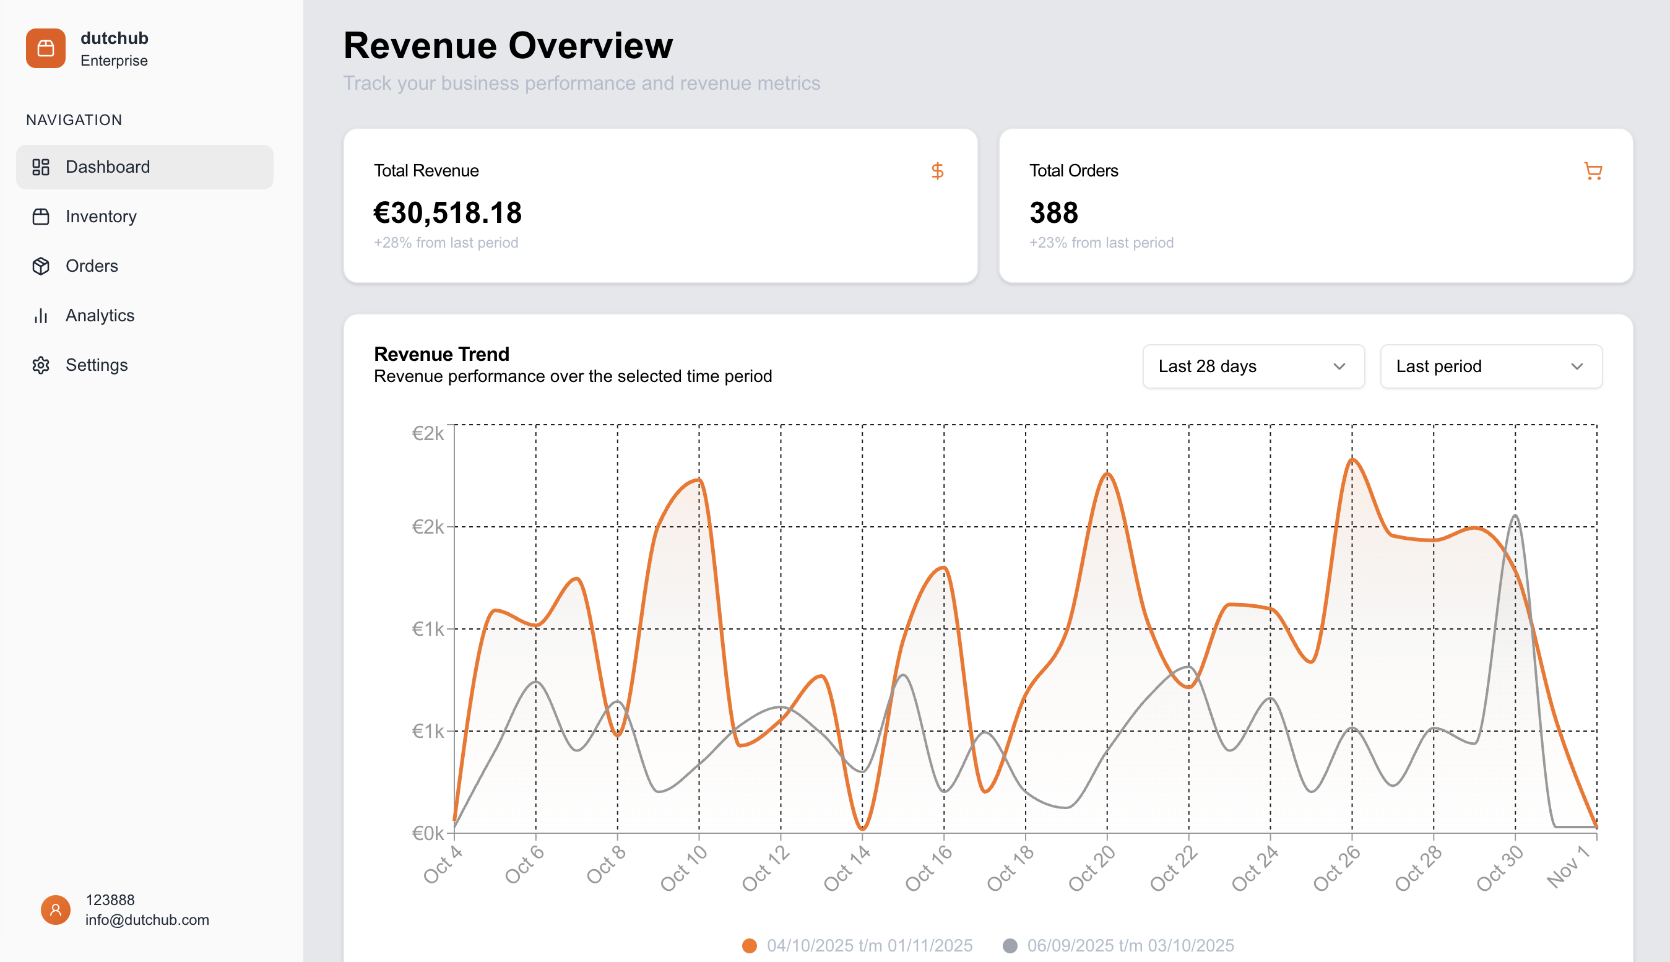
Task: Toggle the grey 06/09/2025 t/m 03/10/2025 legend
Action: [x=1130, y=945]
